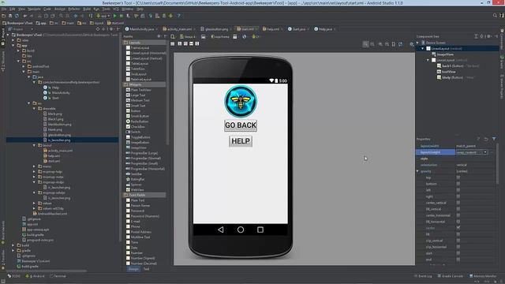
Task: Collapse Device Screen in Component Tree
Action: click(x=417, y=43)
